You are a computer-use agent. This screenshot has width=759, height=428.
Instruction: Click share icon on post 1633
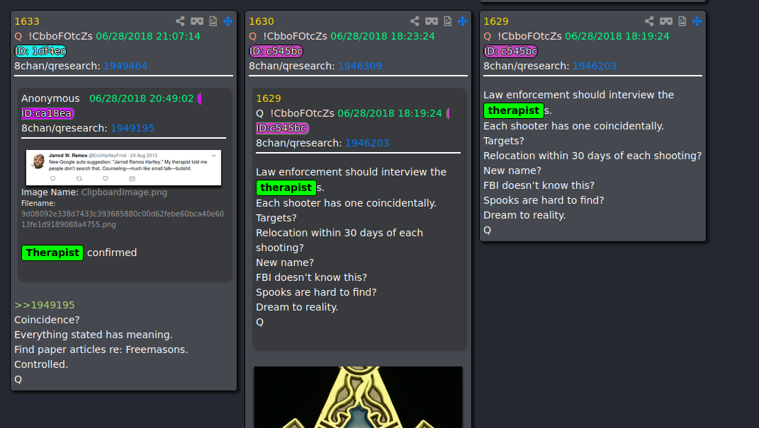pos(180,21)
